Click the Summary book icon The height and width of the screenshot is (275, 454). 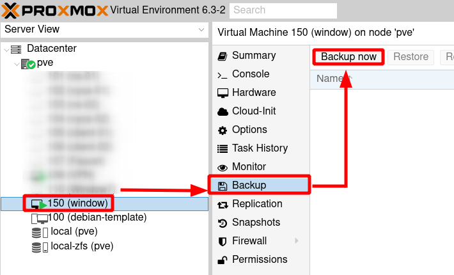223,56
